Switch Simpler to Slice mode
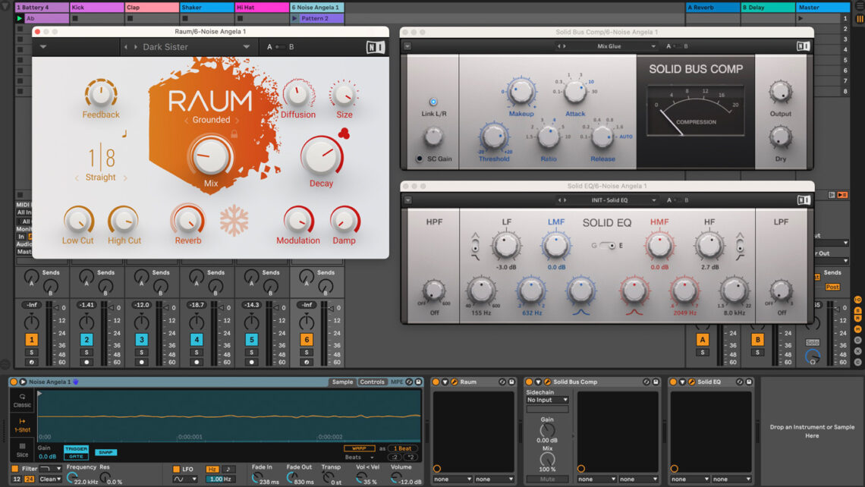The image size is (865, 487). click(21, 451)
